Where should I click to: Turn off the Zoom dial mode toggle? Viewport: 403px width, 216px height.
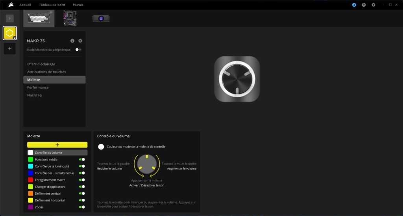(82, 207)
